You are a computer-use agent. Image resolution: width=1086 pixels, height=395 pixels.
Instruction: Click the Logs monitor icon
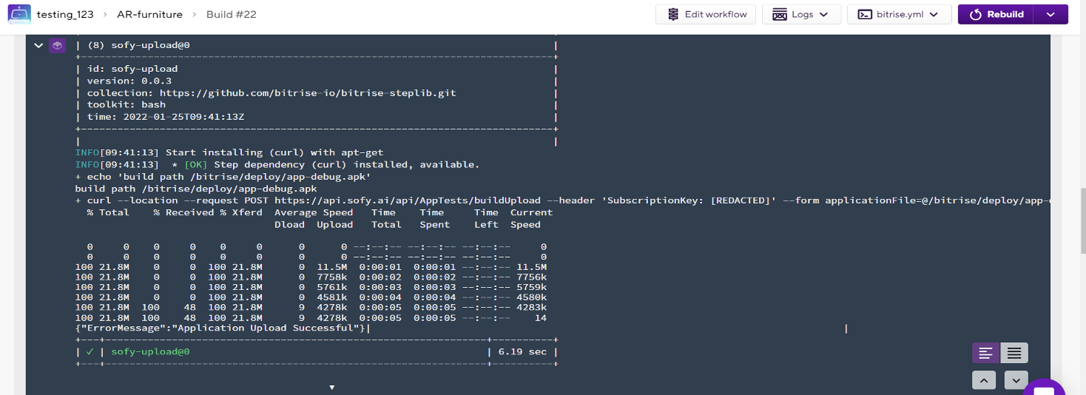coord(779,14)
